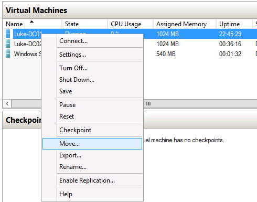Image resolution: width=257 pixels, height=202 pixels.
Task: Open Help from the context menu
Action: click(92, 194)
